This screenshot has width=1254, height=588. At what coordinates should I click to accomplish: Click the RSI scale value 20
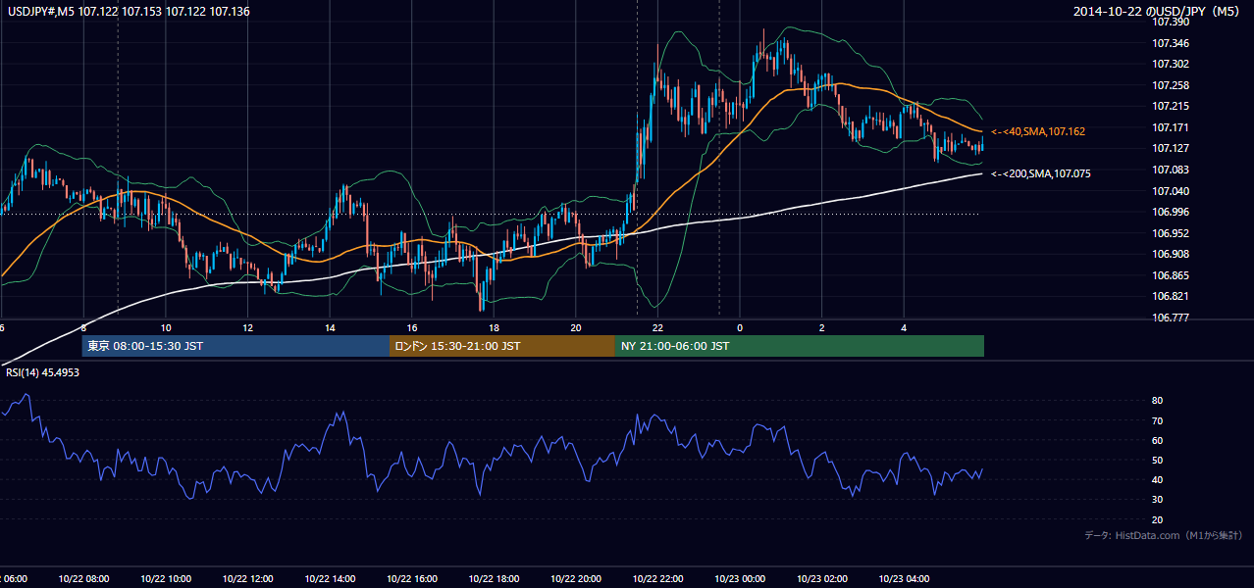[x=1157, y=519]
